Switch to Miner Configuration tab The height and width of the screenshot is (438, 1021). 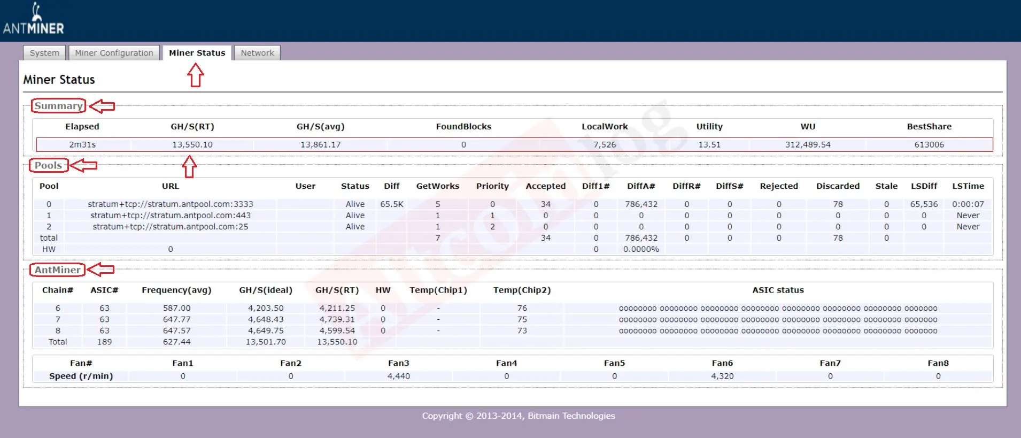tap(114, 53)
